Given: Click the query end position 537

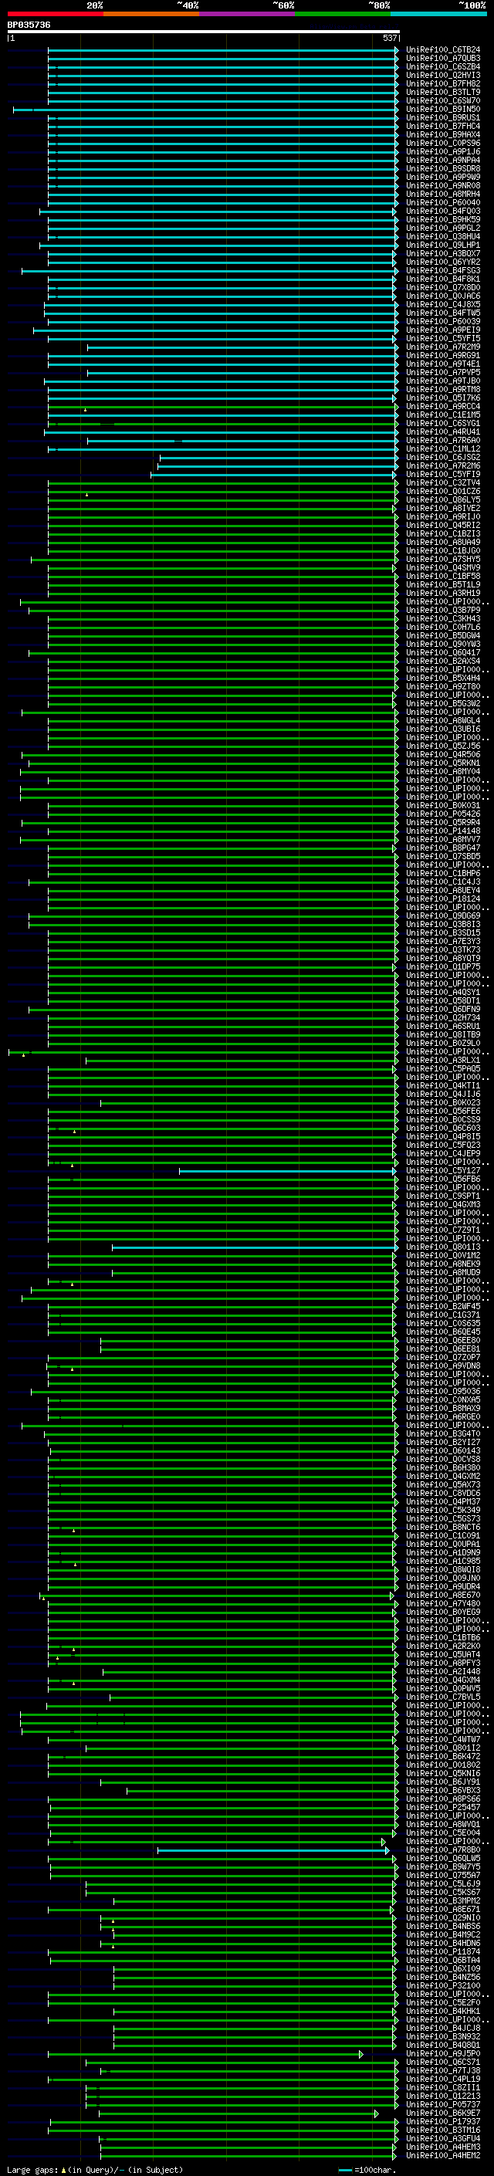Looking at the screenshot, I should tap(389, 38).
